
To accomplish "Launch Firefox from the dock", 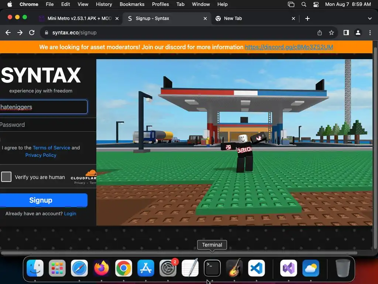I will click(102, 268).
